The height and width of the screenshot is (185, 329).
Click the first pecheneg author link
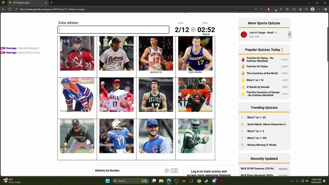[x=283, y=169]
